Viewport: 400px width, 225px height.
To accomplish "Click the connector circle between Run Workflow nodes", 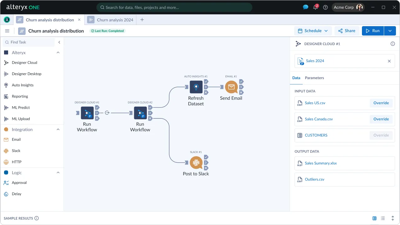I will tap(107, 113).
